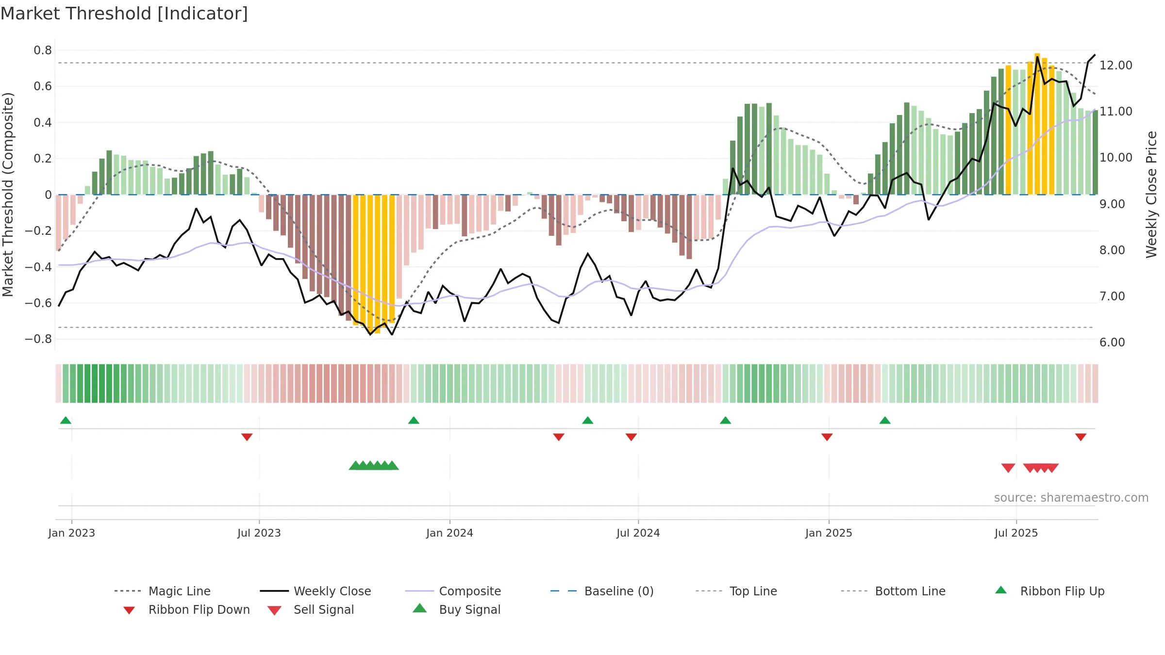Click the Jul 2024 axis label
This screenshot has width=1165, height=655.
click(x=638, y=533)
